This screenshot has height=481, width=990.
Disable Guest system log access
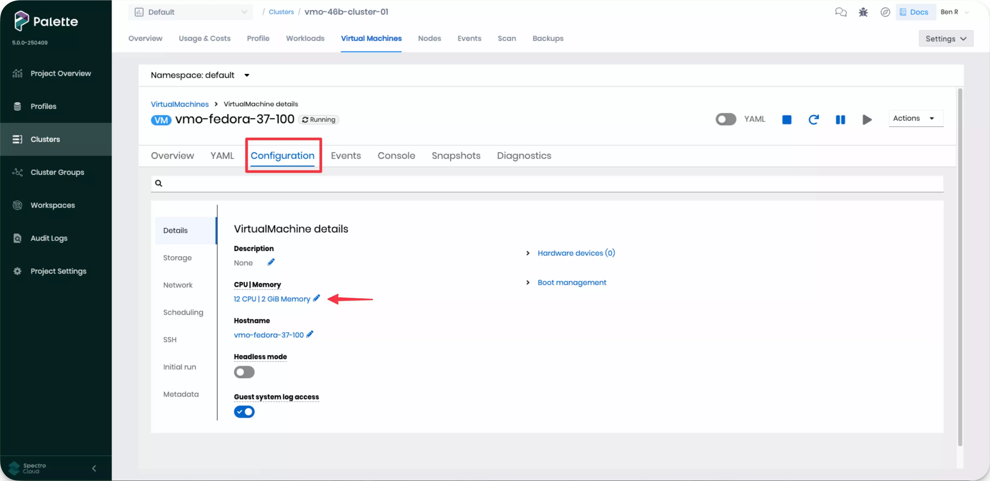pyautogui.click(x=244, y=412)
